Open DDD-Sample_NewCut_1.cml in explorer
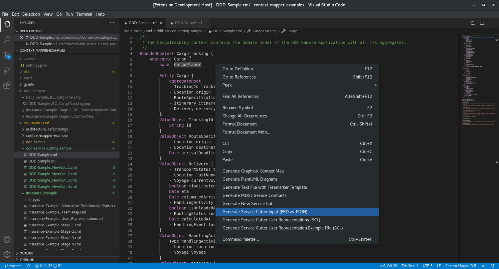499x269 pixels. (x=67, y=167)
